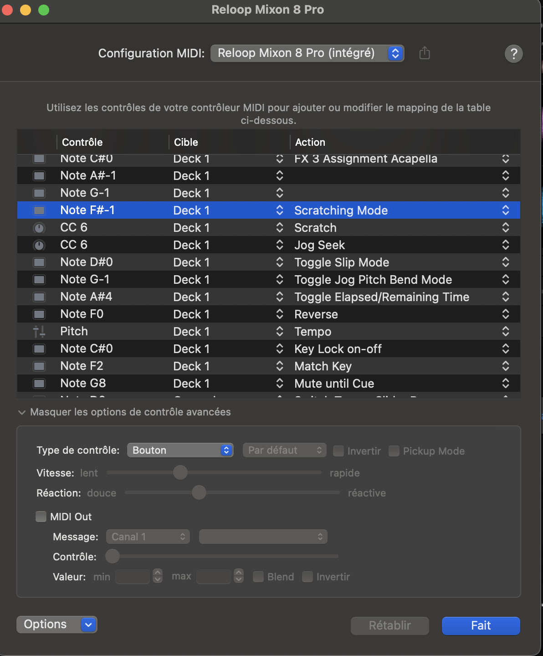543x656 pixels.
Task: Click Note G-1 in empty action row
Action: 85,193
